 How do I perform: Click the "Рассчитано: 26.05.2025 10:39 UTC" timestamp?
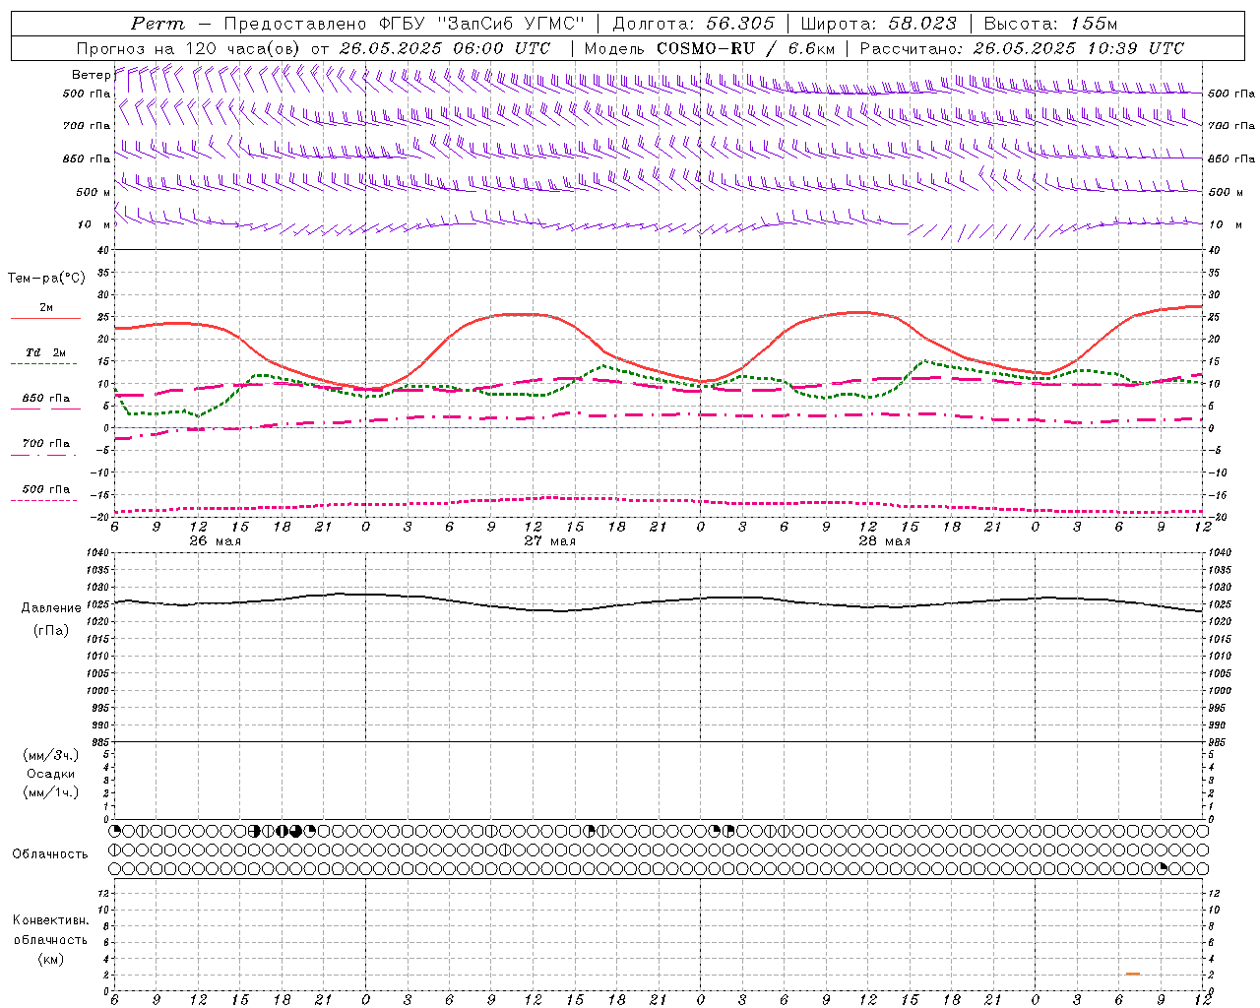click(x=1022, y=48)
